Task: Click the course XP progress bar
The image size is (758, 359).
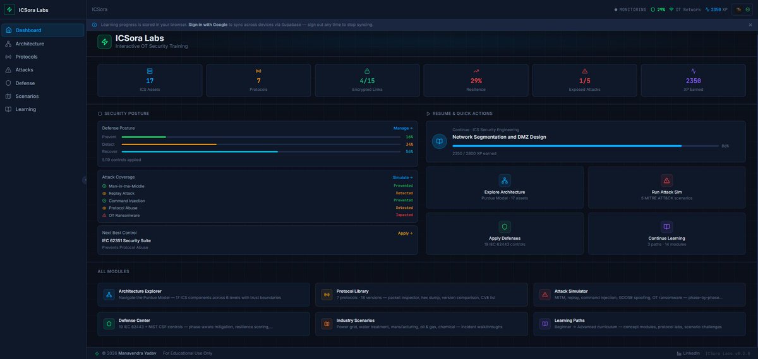Action: click(585, 146)
